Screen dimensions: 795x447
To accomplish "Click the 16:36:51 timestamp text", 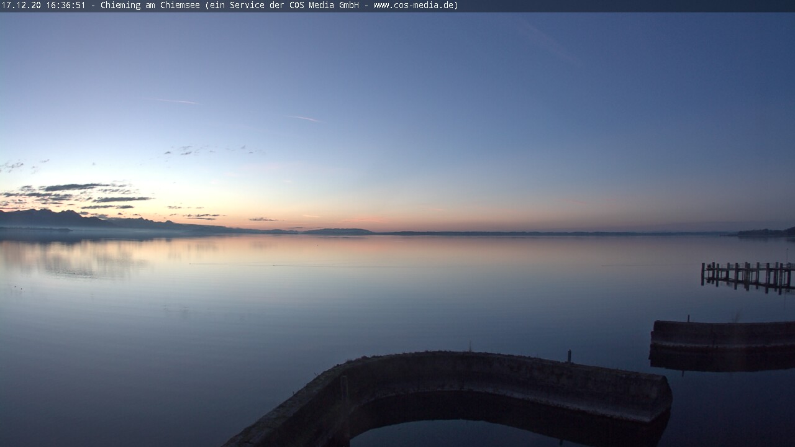I will pos(66,6).
